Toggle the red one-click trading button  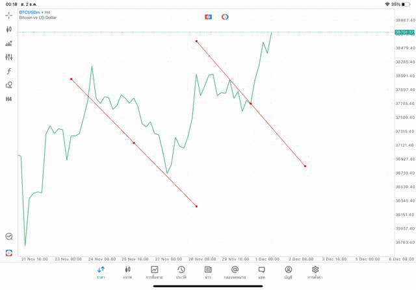click(208, 16)
